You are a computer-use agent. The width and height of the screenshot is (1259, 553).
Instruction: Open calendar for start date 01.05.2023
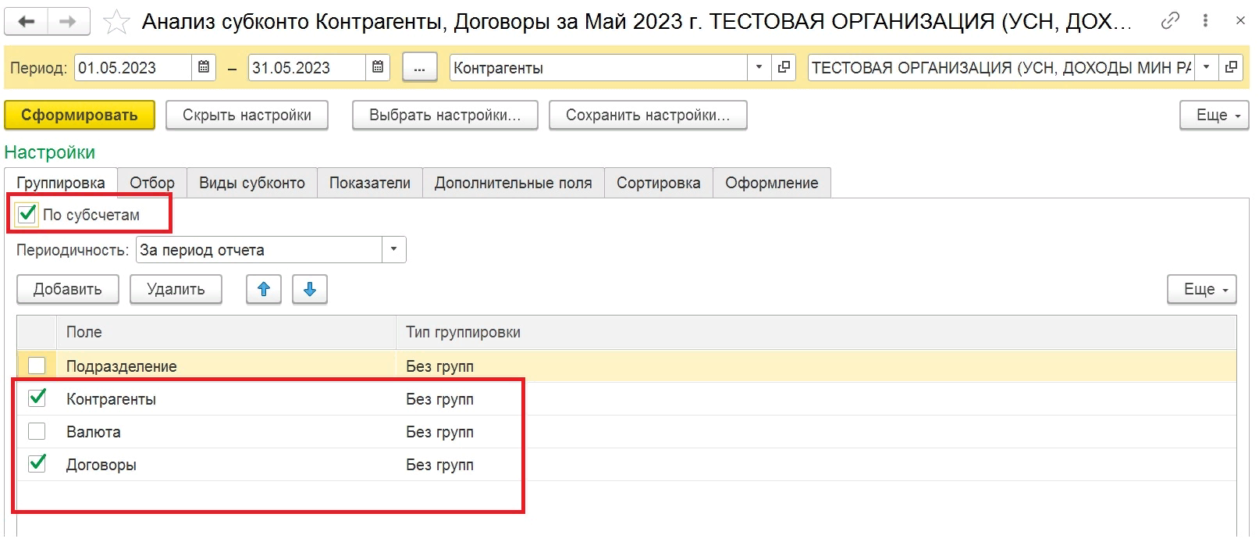point(204,67)
